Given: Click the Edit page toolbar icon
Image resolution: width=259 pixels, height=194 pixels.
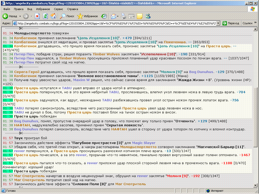Looking at the screenshot, I should tap(131, 16).
